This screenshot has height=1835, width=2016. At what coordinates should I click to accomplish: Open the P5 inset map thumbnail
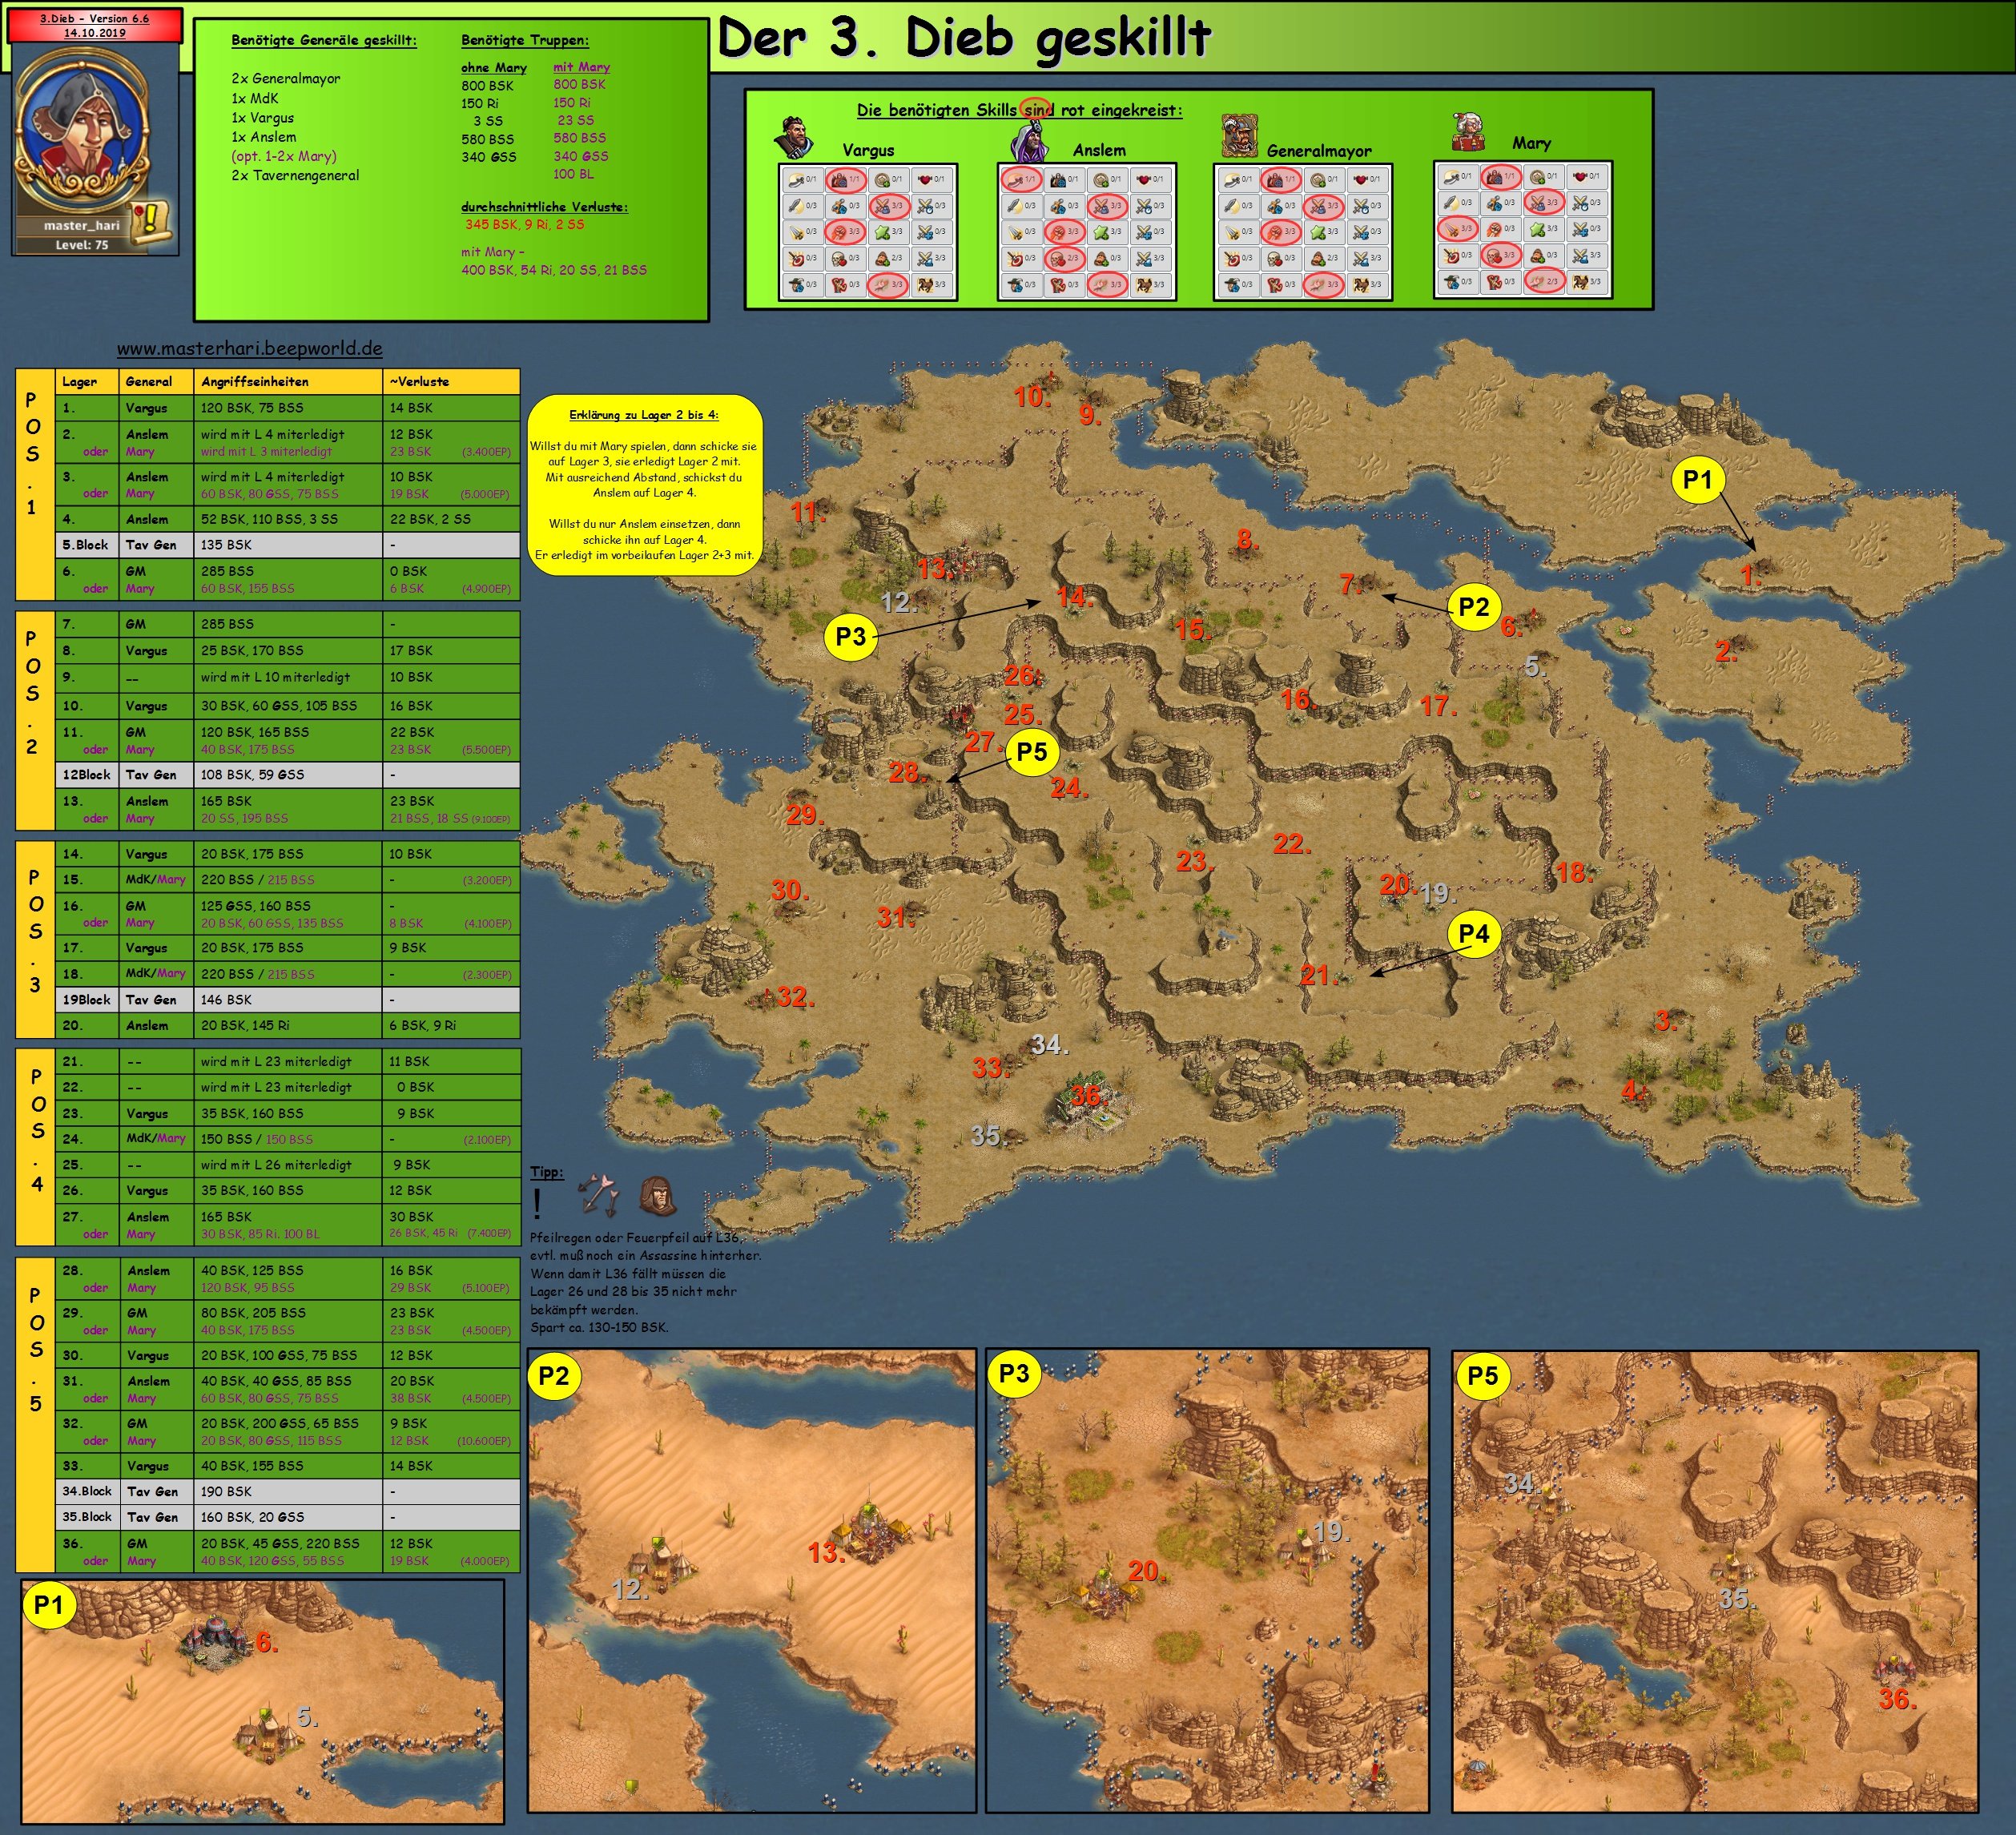(1714, 1580)
